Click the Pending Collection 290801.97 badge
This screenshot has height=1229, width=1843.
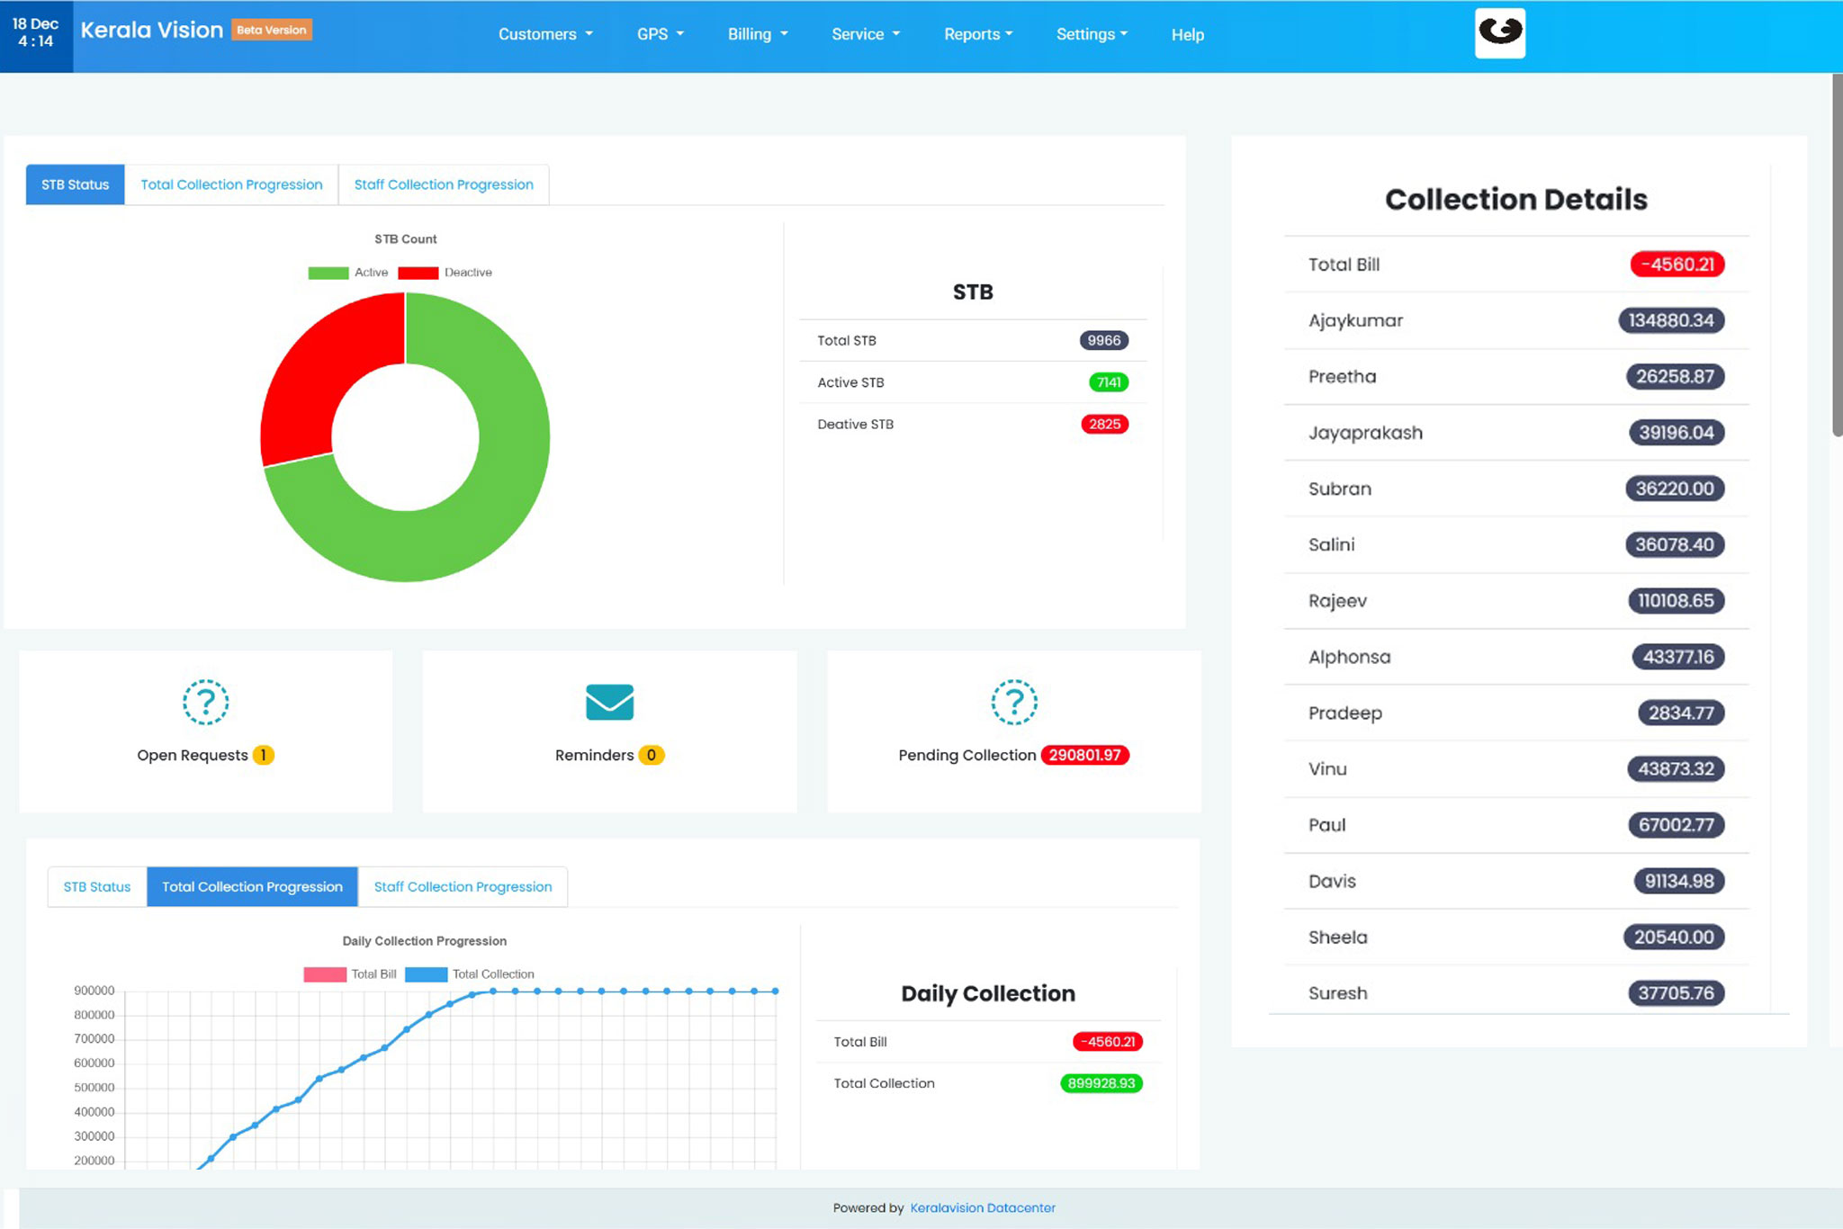[x=1084, y=755]
